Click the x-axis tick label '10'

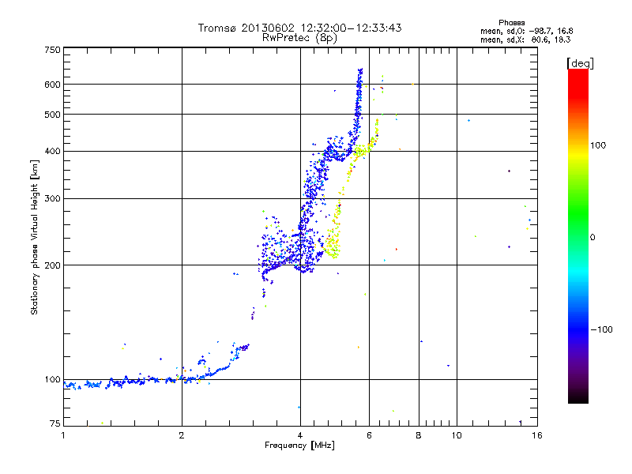457,435
